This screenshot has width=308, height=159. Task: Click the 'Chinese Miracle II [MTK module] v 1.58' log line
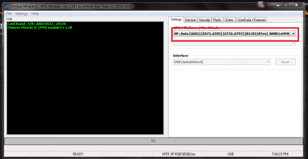[40, 27]
